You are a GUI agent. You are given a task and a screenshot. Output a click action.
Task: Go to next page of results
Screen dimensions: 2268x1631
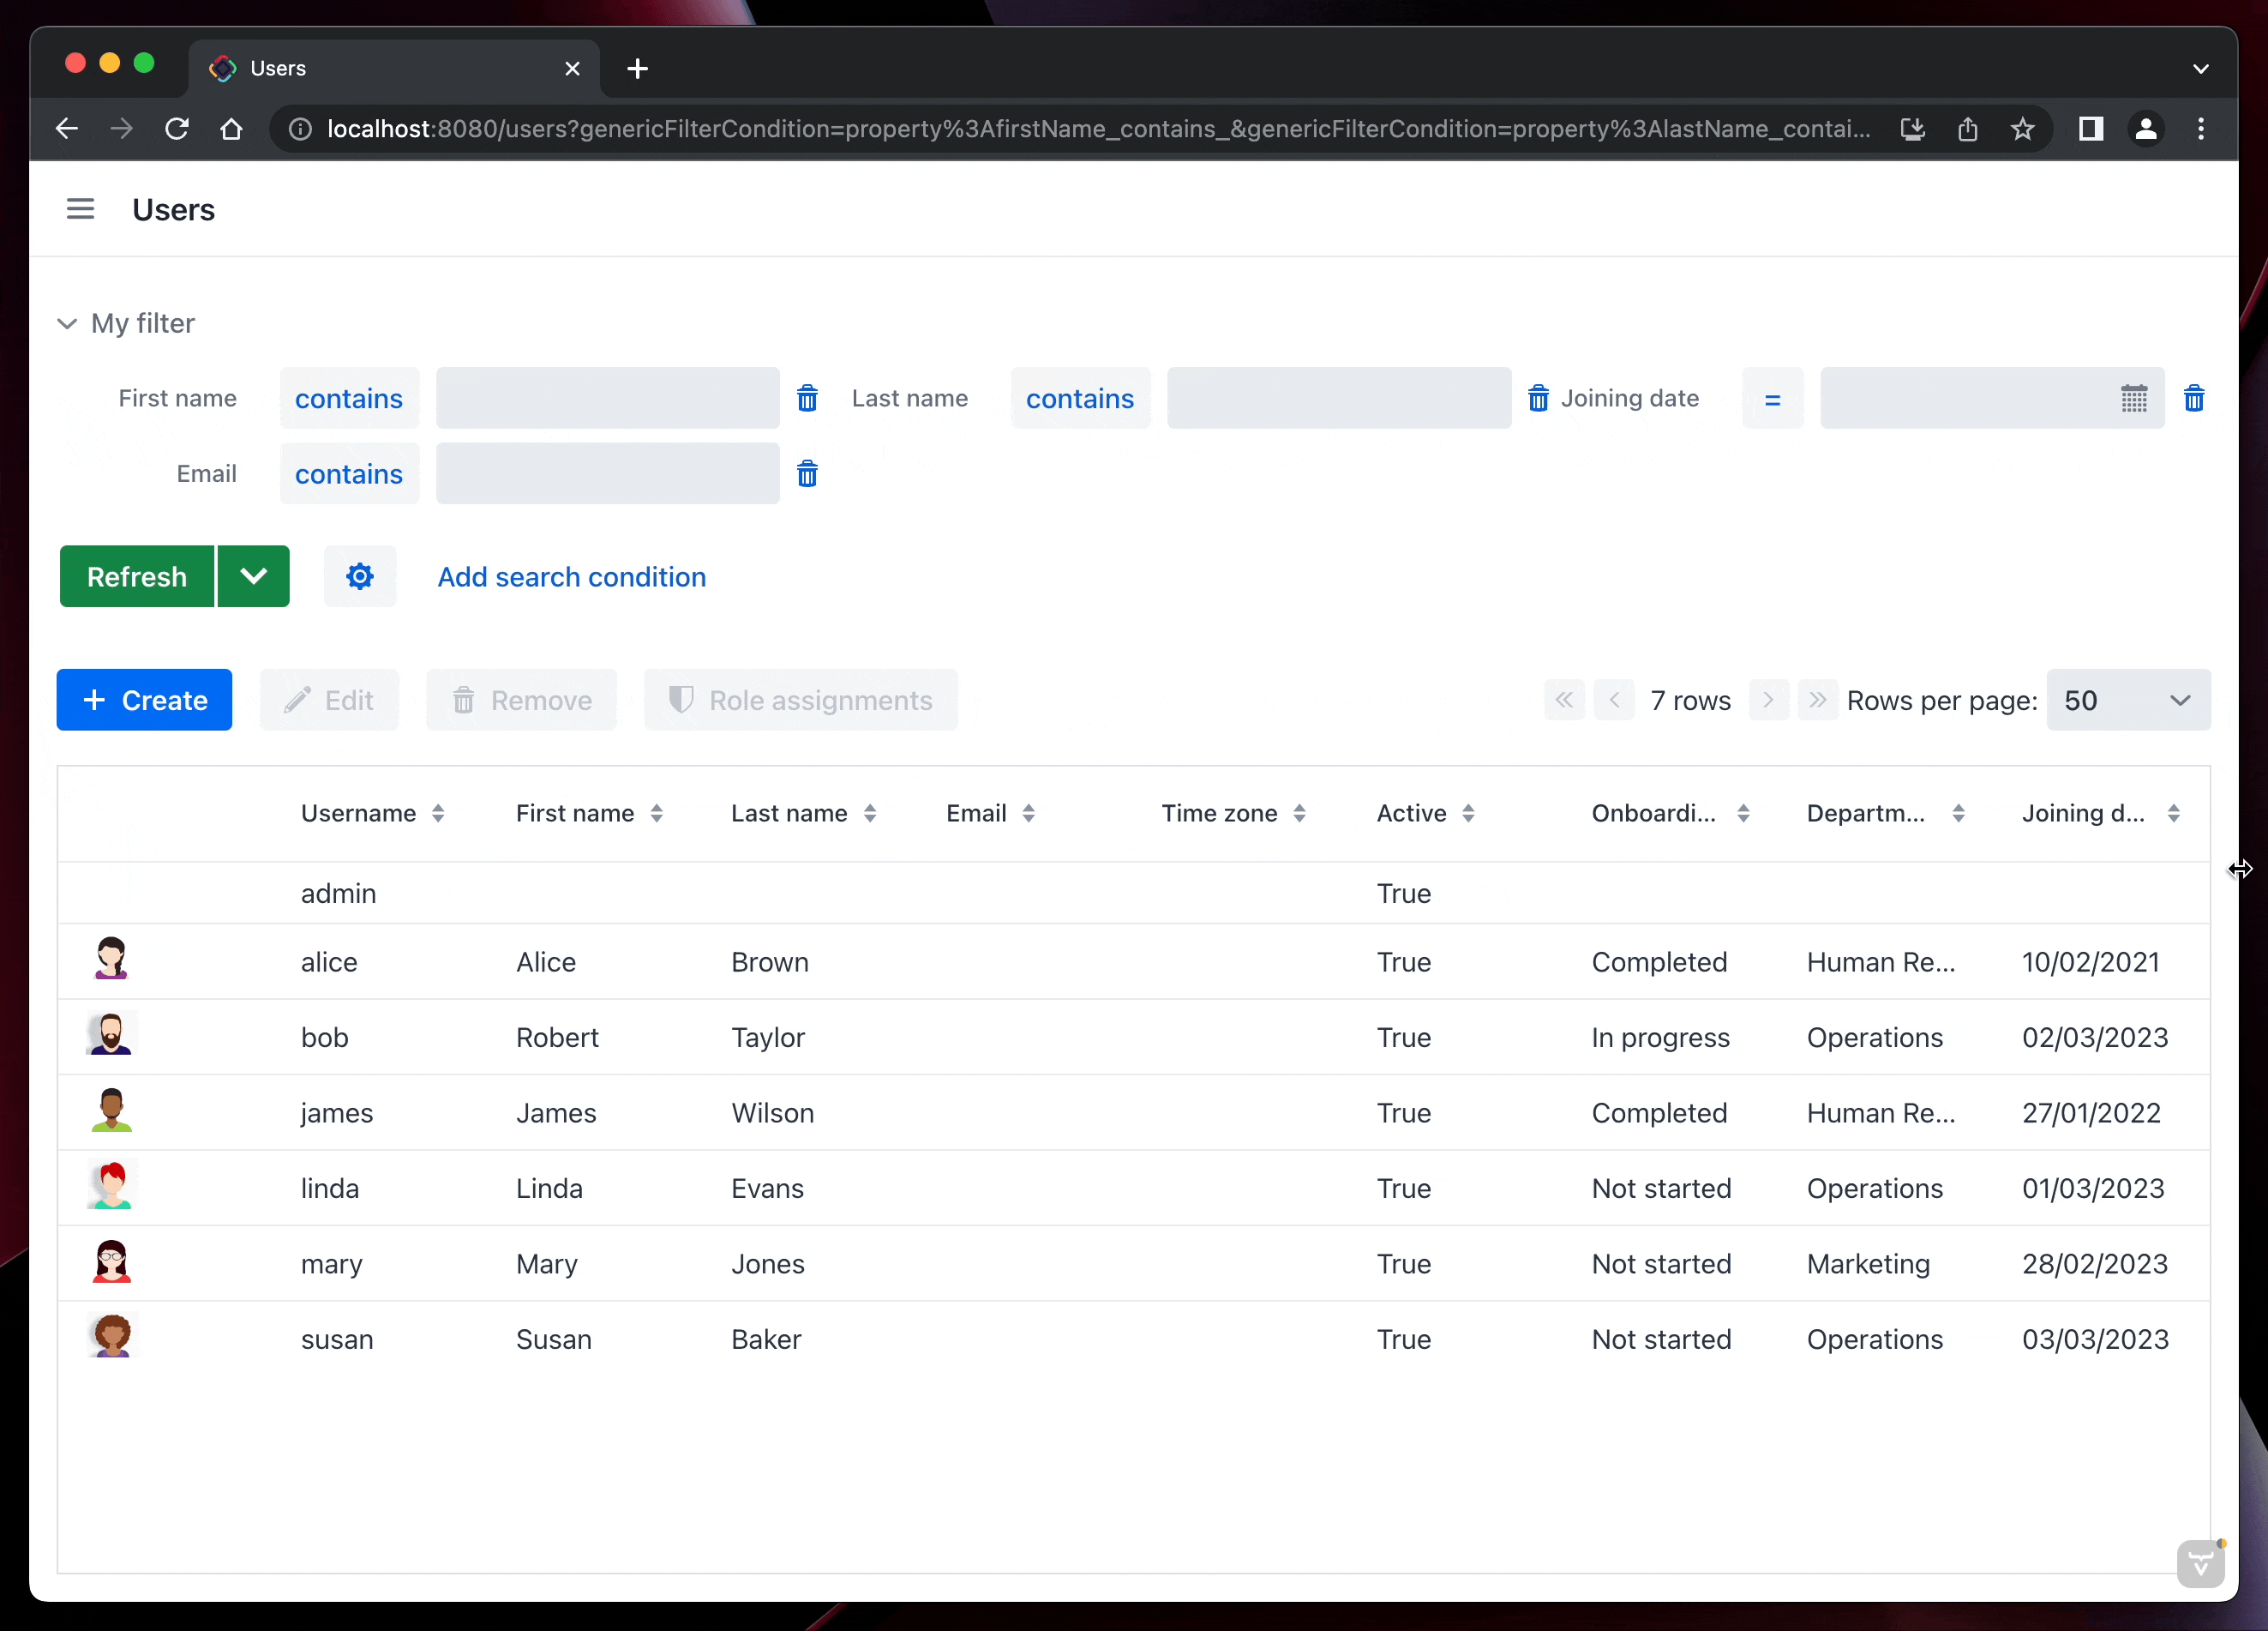click(x=1768, y=701)
